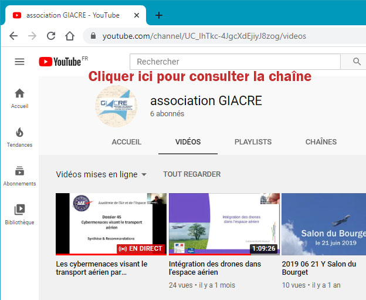This screenshot has height=300, width=366.
Task: Open Bibliothèque in sidebar
Action: [x=19, y=214]
